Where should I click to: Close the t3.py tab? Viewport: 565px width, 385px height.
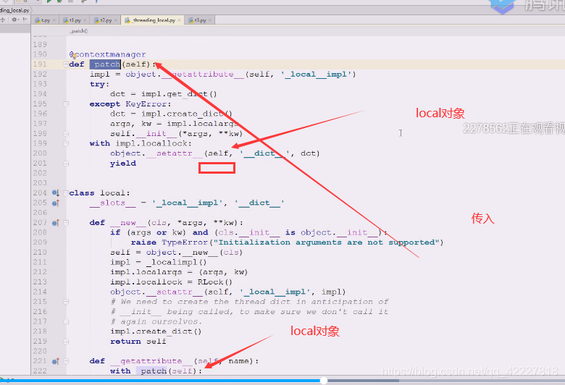210,20
